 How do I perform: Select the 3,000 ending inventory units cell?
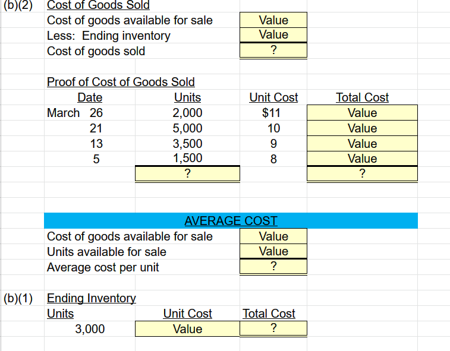coord(90,329)
